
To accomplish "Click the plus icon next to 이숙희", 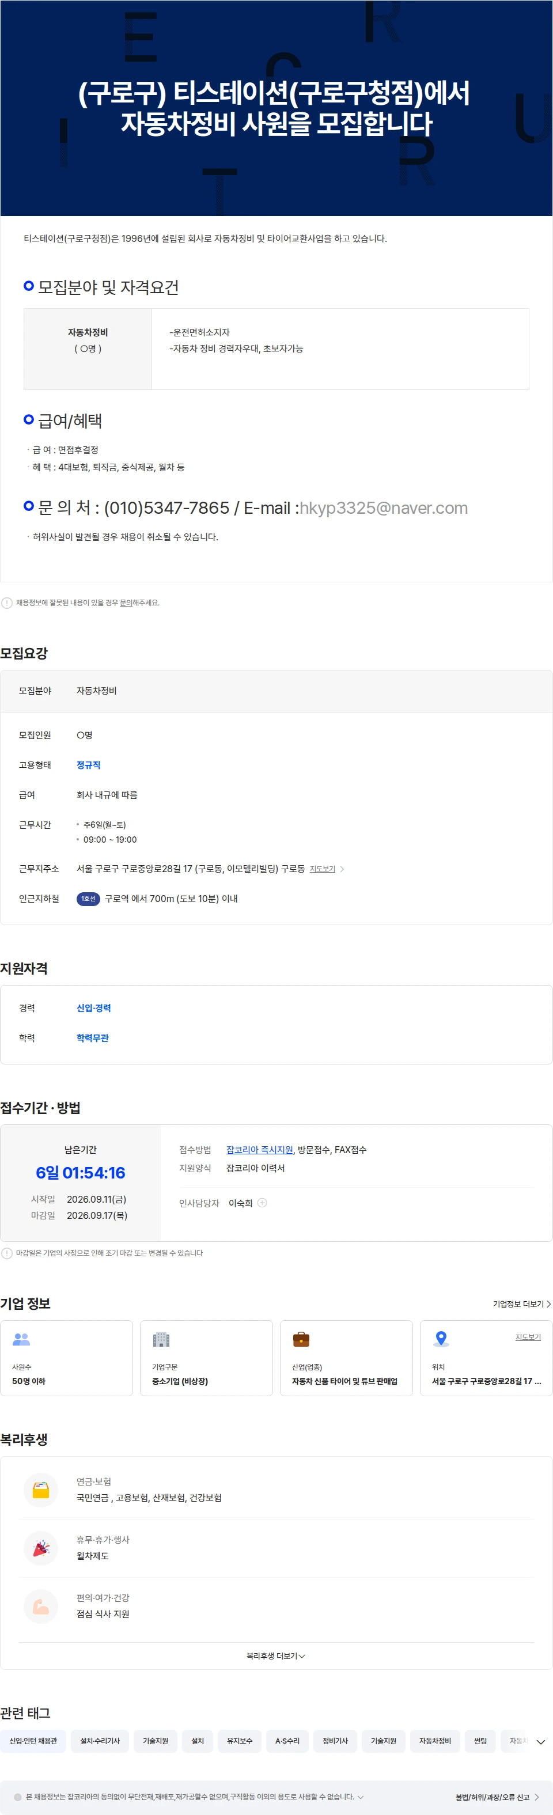I will 262,1203.
